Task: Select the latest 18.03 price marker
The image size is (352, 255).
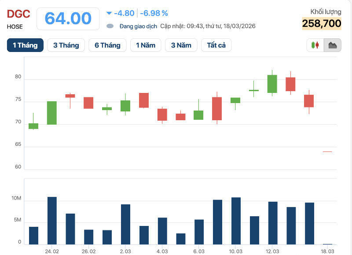Action: [x=327, y=152]
